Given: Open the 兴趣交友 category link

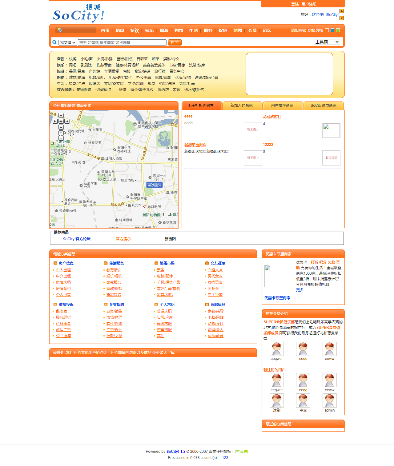Looking at the screenshot, I should [215, 270].
